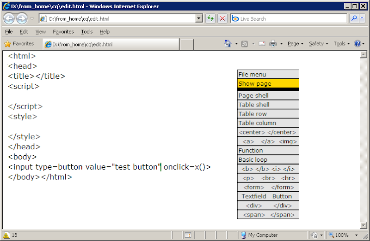Open the Safety command bar menu
370x241 pixels.
319,43
